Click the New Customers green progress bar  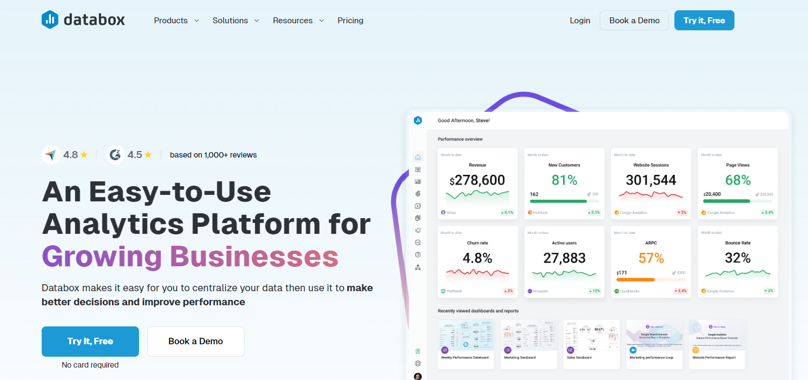pos(564,201)
